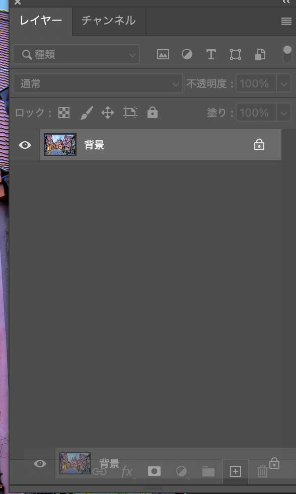Image resolution: width=296 pixels, height=494 pixels.
Task: Open the 塗り fill slider arrow
Action: click(284, 113)
